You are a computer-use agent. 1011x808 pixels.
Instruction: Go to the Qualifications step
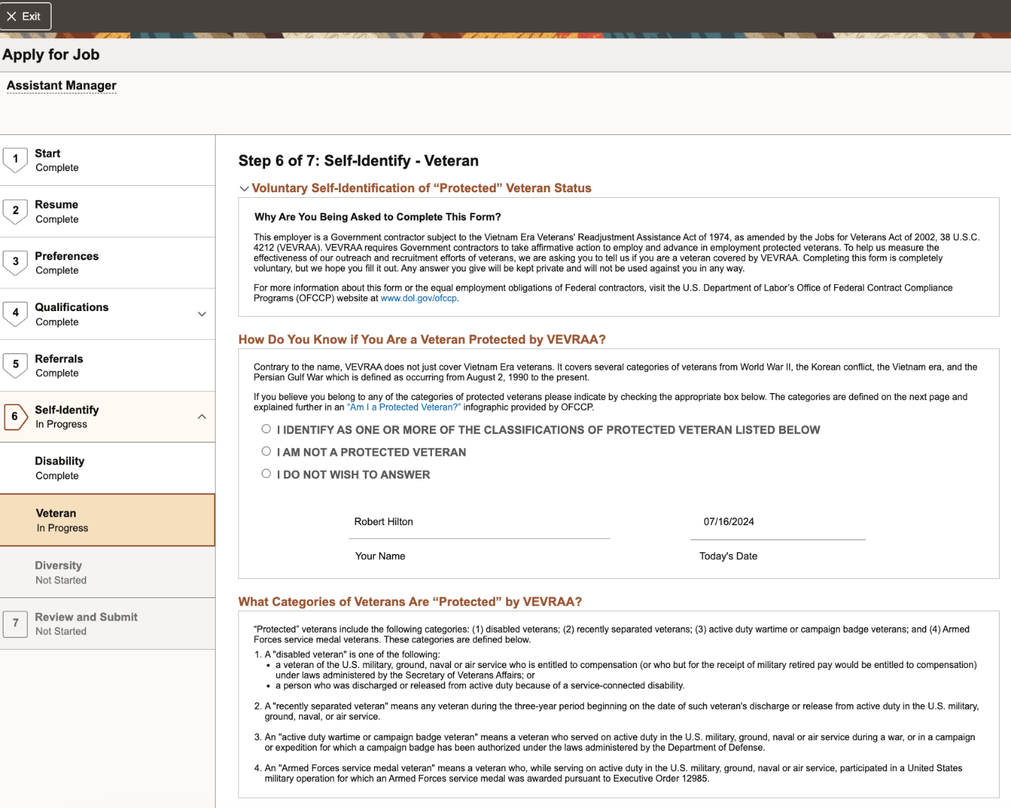[107, 314]
